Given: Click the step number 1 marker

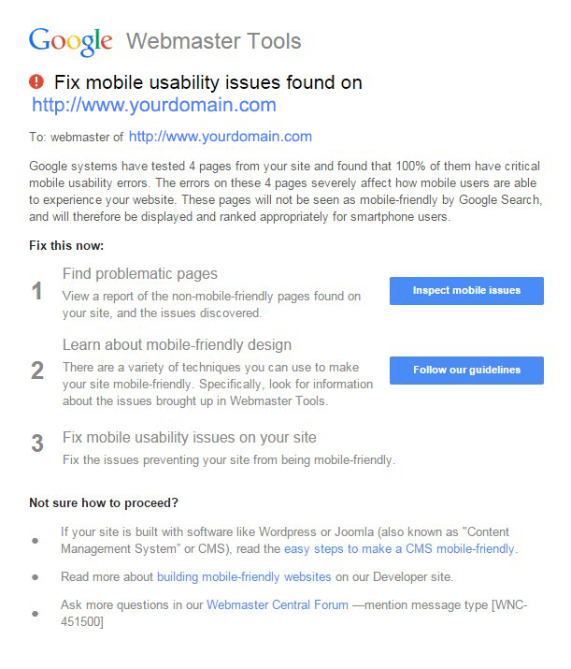Looking at the screenshot, I should [x=37, y=291].
